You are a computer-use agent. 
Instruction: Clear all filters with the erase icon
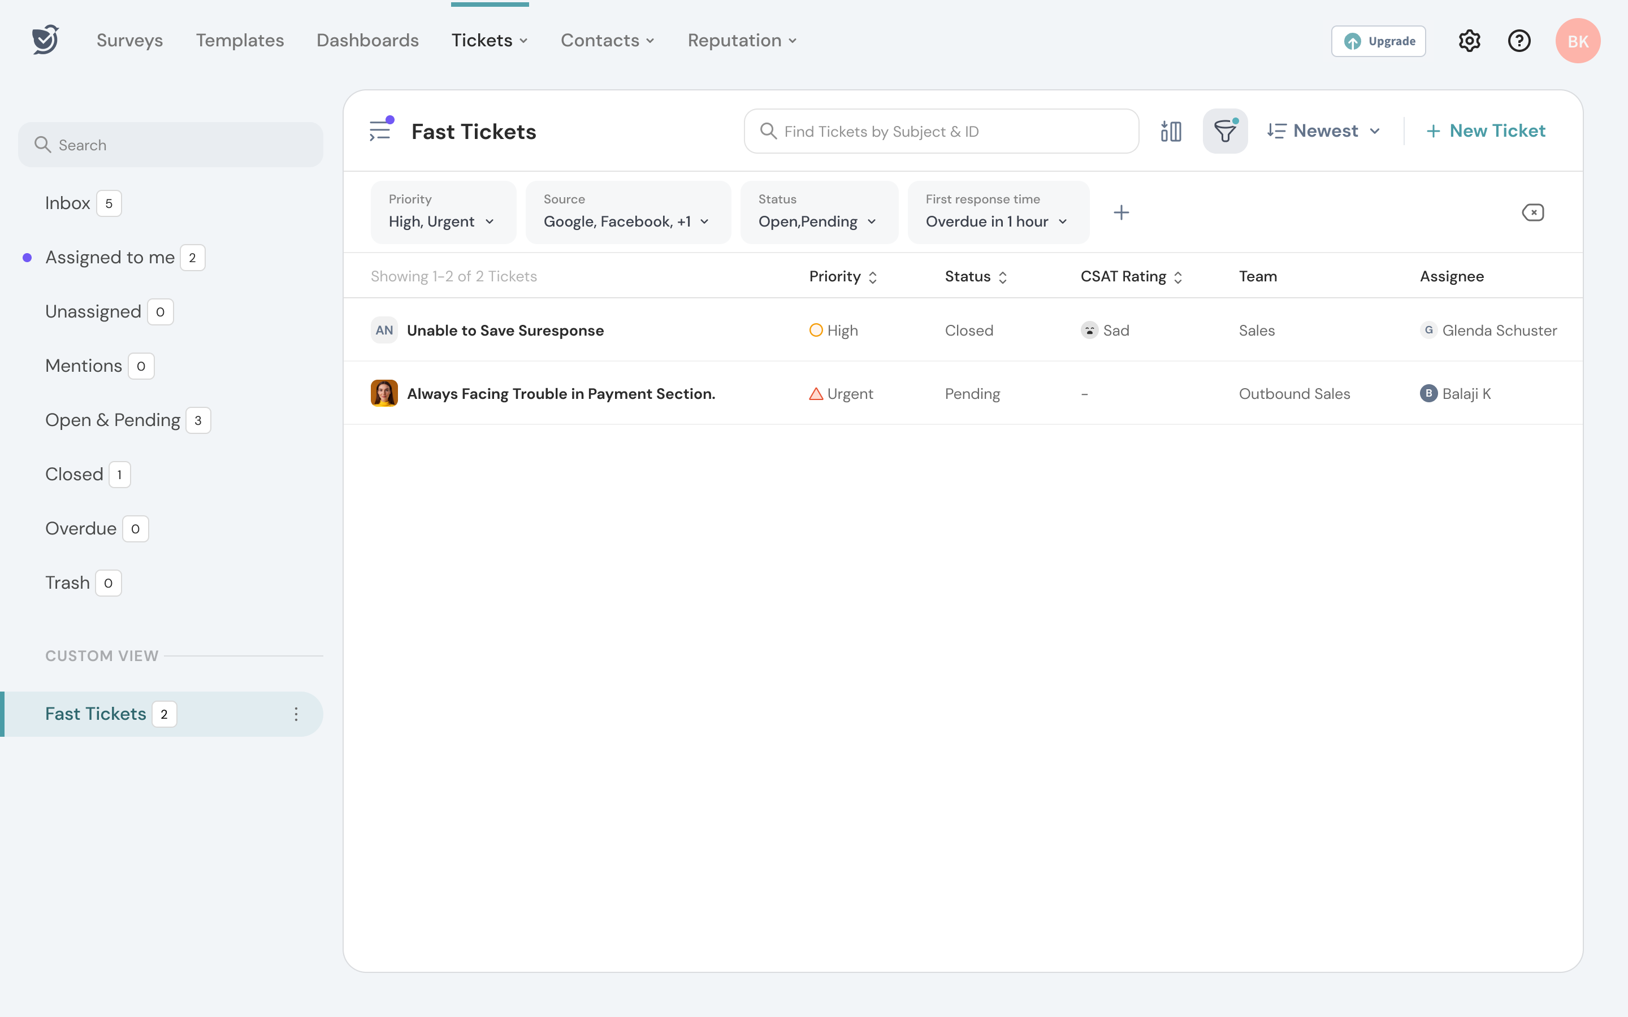click(x=1532, y=212)
